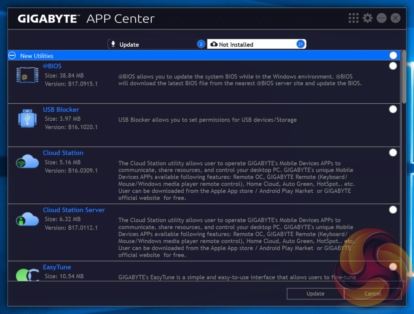Open the apps grid icon in title bar
Screen dimensions: 414x314
point(353,18)
